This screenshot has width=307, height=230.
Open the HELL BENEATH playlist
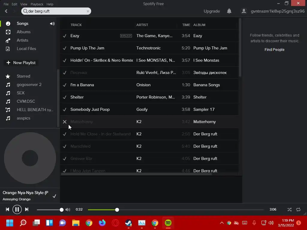tap(35, 110)
